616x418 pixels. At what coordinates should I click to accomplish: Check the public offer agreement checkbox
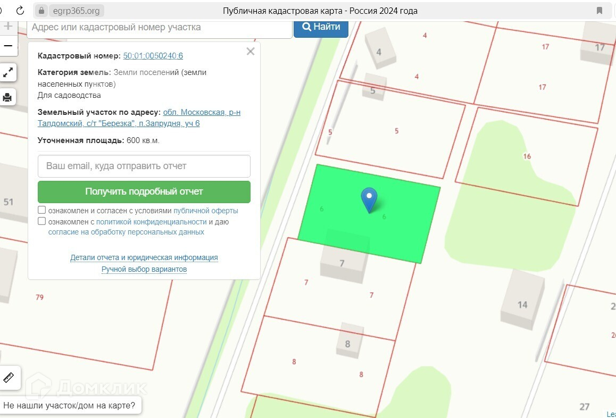41,210
